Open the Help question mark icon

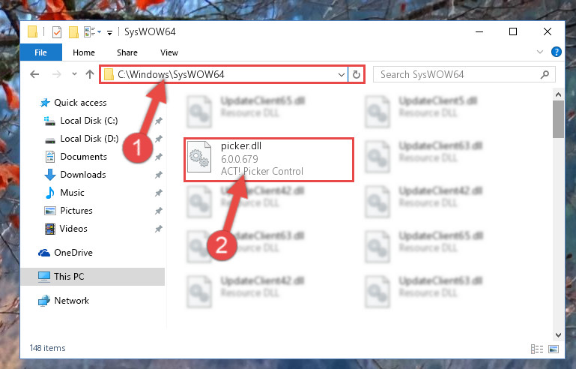[557, 52]
